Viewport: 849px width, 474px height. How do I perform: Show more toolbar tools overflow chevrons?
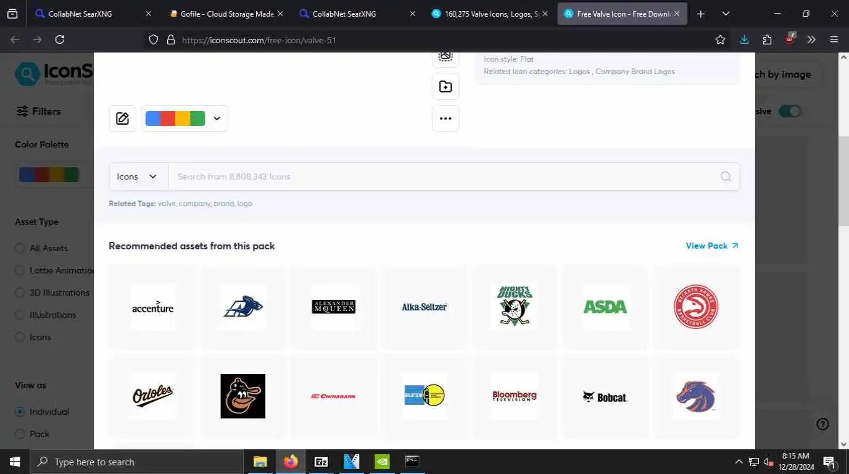pyautogui.click(x=811, y=39)
